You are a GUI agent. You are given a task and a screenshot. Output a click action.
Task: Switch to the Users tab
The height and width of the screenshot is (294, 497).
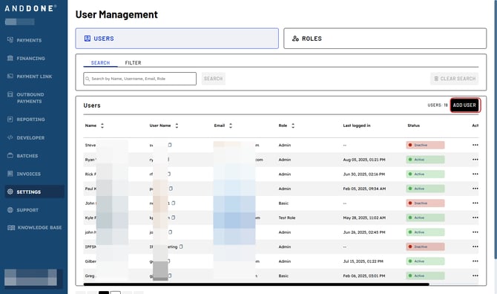tap(177, 39)
